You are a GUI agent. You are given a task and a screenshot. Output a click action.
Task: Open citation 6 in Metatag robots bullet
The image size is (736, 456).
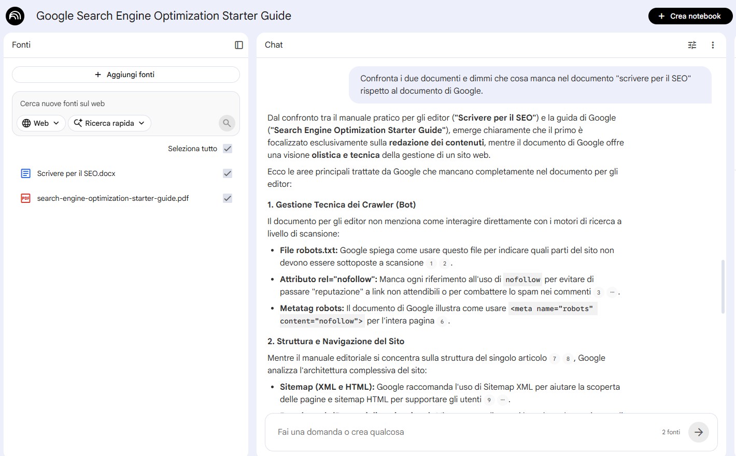coord(442,321)
